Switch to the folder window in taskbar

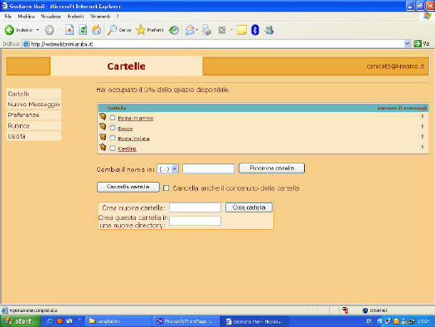pyautogui.click(x=118, y=321)
